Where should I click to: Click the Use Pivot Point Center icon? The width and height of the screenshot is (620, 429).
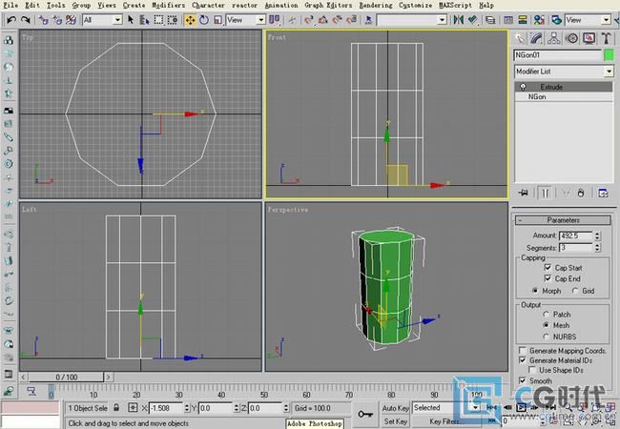click(274, 19)
